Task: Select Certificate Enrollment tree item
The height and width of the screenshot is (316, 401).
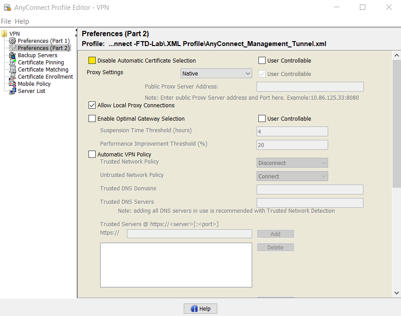Action: (x=45, y=77)
